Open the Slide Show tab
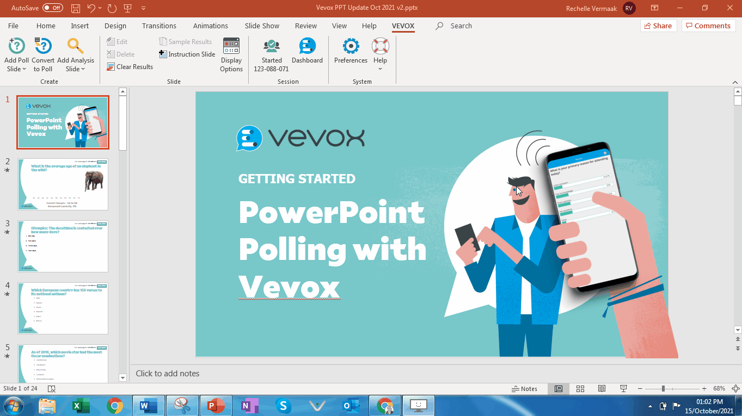The width and height of the screenshot is (742, 416). click(262, 26)
